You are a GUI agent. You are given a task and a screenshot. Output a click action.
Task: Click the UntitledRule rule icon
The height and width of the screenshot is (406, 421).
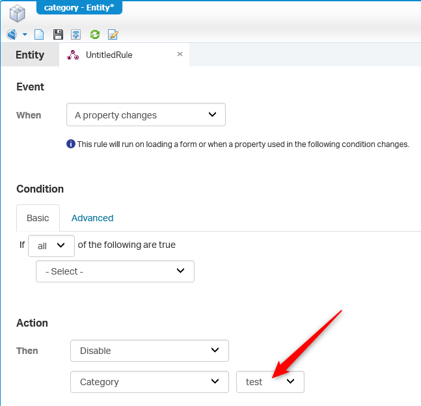(x=73, y=55)
